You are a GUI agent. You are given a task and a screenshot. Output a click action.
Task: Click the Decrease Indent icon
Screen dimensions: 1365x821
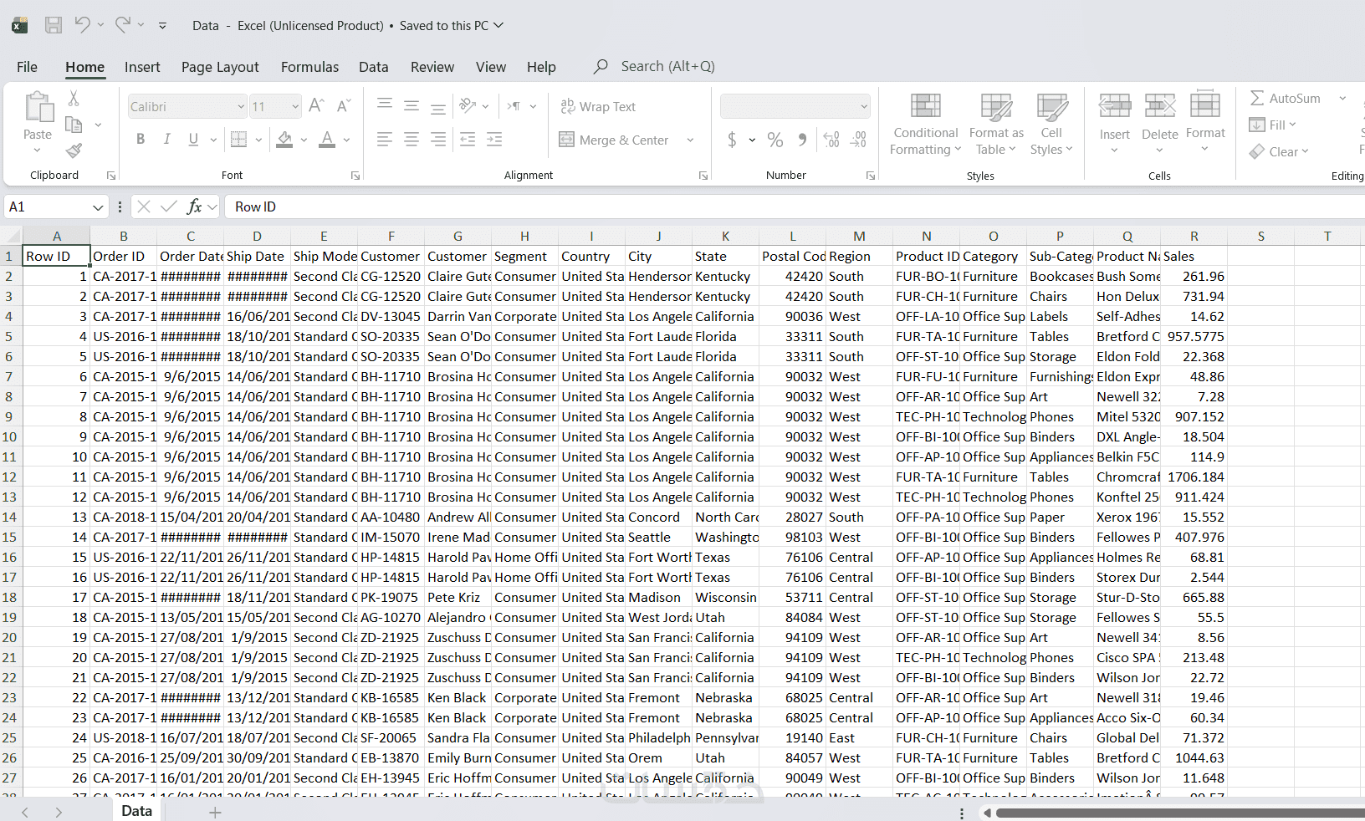(x=468, y=140)
